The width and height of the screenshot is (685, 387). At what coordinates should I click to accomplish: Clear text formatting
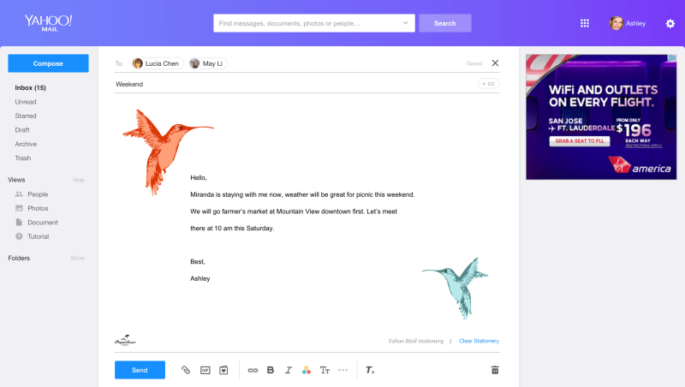click(370, 370)
